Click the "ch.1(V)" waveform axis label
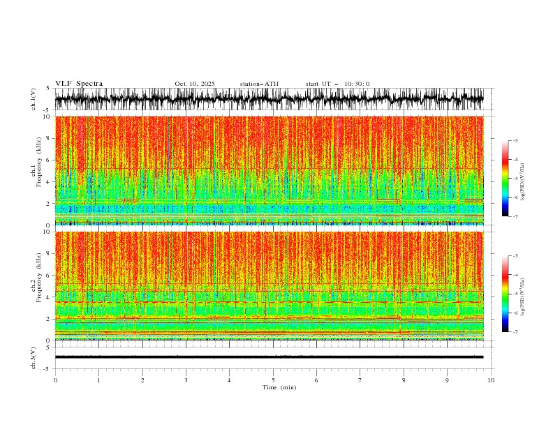553x427 pixels. tap(34, 99)
